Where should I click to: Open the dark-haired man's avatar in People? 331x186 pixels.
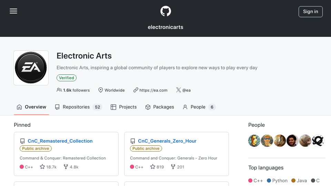(x=292, y=141)
